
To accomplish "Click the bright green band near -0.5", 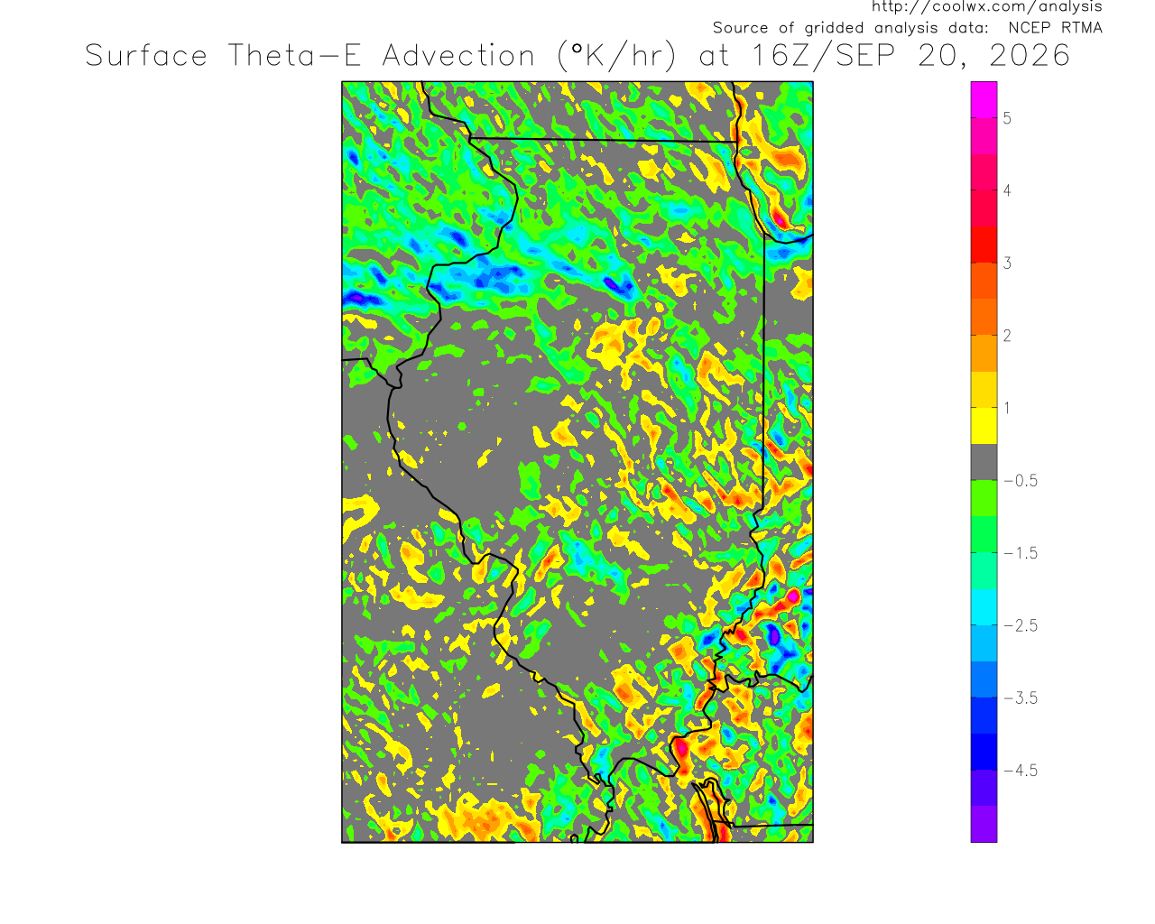I will tap(984, 498).
